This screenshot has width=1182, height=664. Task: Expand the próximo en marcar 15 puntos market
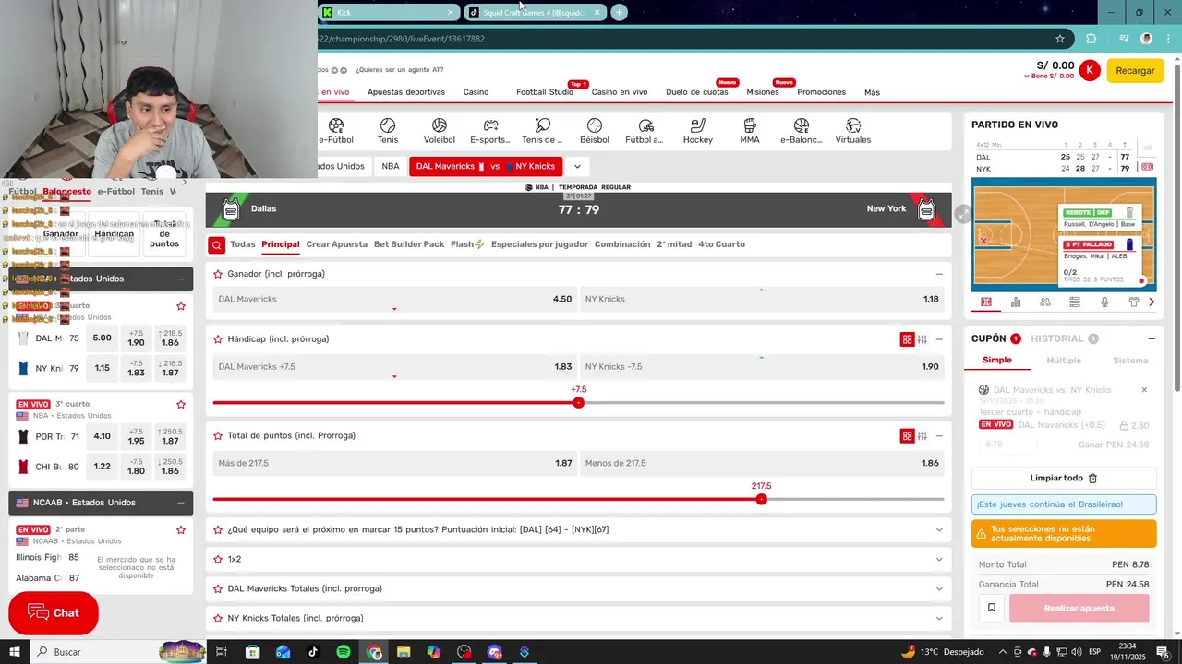pos(939,529)
